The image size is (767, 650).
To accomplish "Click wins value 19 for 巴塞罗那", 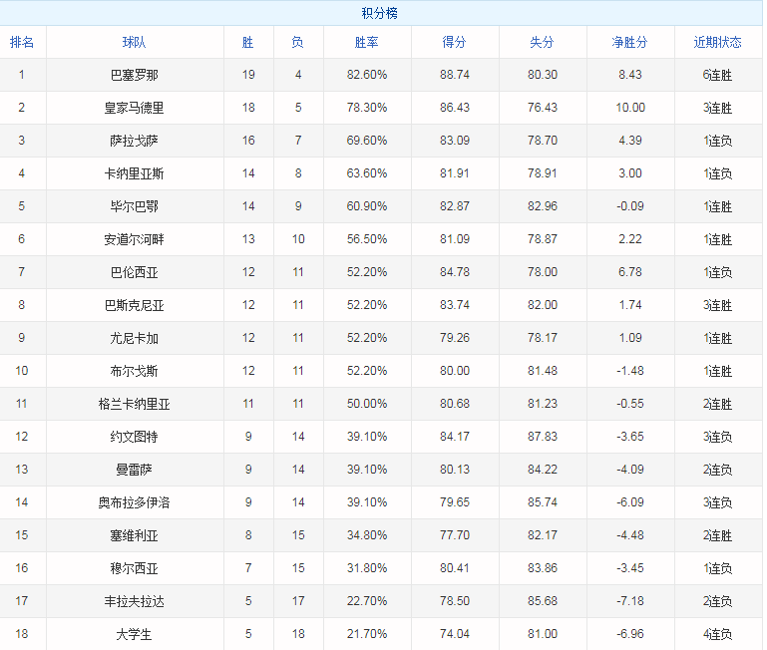I will pos(248,75).
